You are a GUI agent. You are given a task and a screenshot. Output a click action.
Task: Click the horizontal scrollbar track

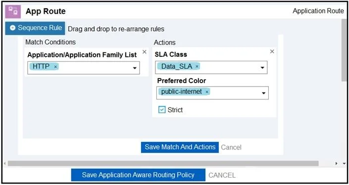click(x=163, y=164)
